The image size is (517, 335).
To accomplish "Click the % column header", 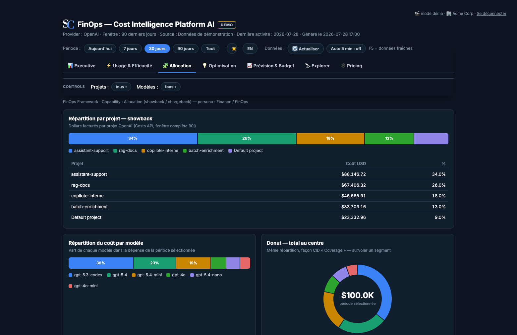I will pyautogui.click(x=443, y=164).
